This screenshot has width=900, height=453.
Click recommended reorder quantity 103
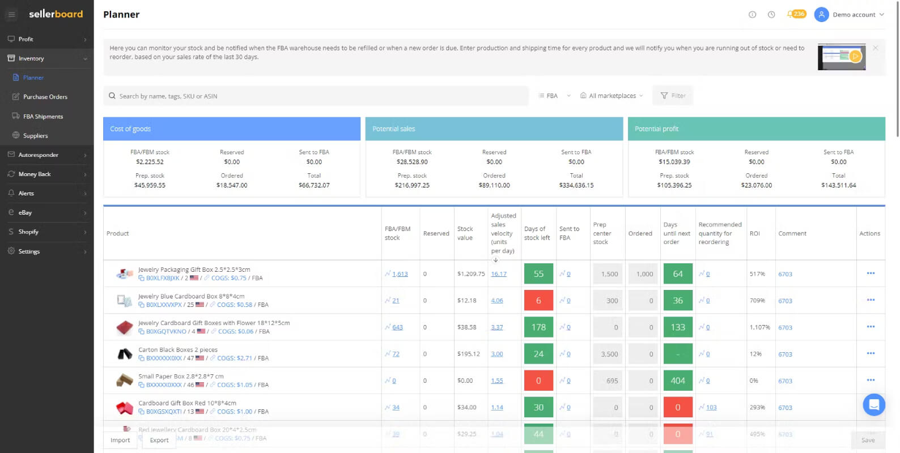point(711,408)
